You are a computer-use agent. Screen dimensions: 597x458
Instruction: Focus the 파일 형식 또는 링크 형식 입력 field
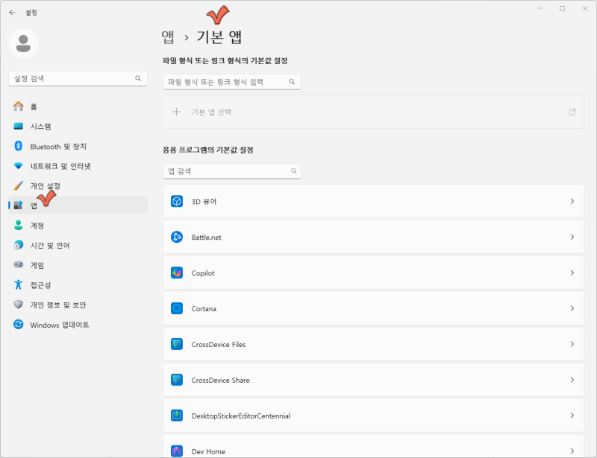[232, 82]
